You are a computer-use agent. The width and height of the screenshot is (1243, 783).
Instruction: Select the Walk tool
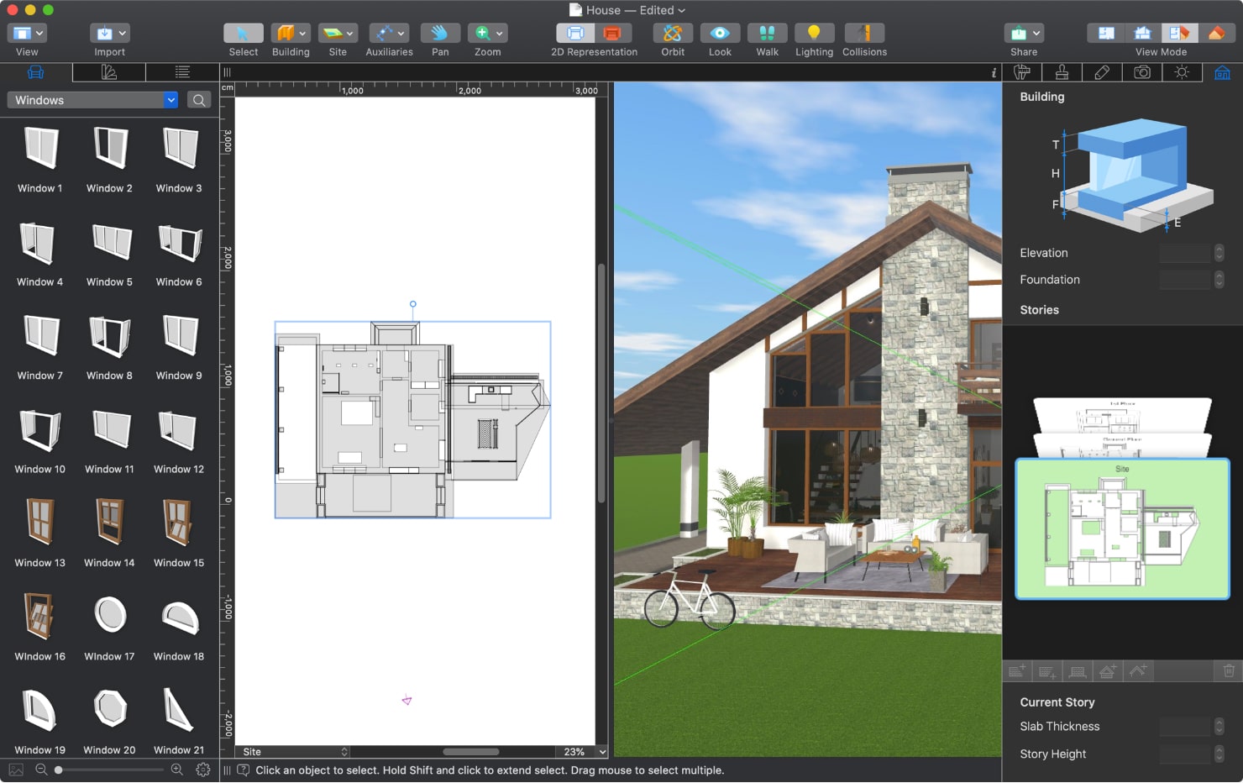coord(766,34)
